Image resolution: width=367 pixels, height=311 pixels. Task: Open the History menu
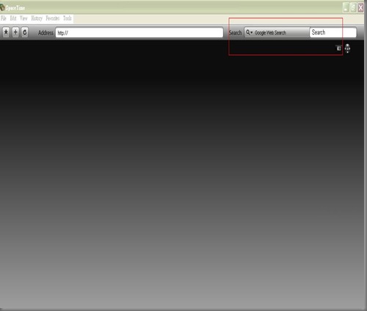[37, 18]
